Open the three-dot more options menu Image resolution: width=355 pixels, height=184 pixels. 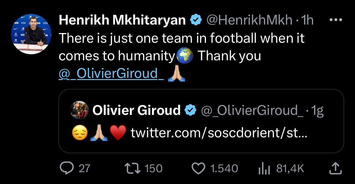(x=336, y=20)
